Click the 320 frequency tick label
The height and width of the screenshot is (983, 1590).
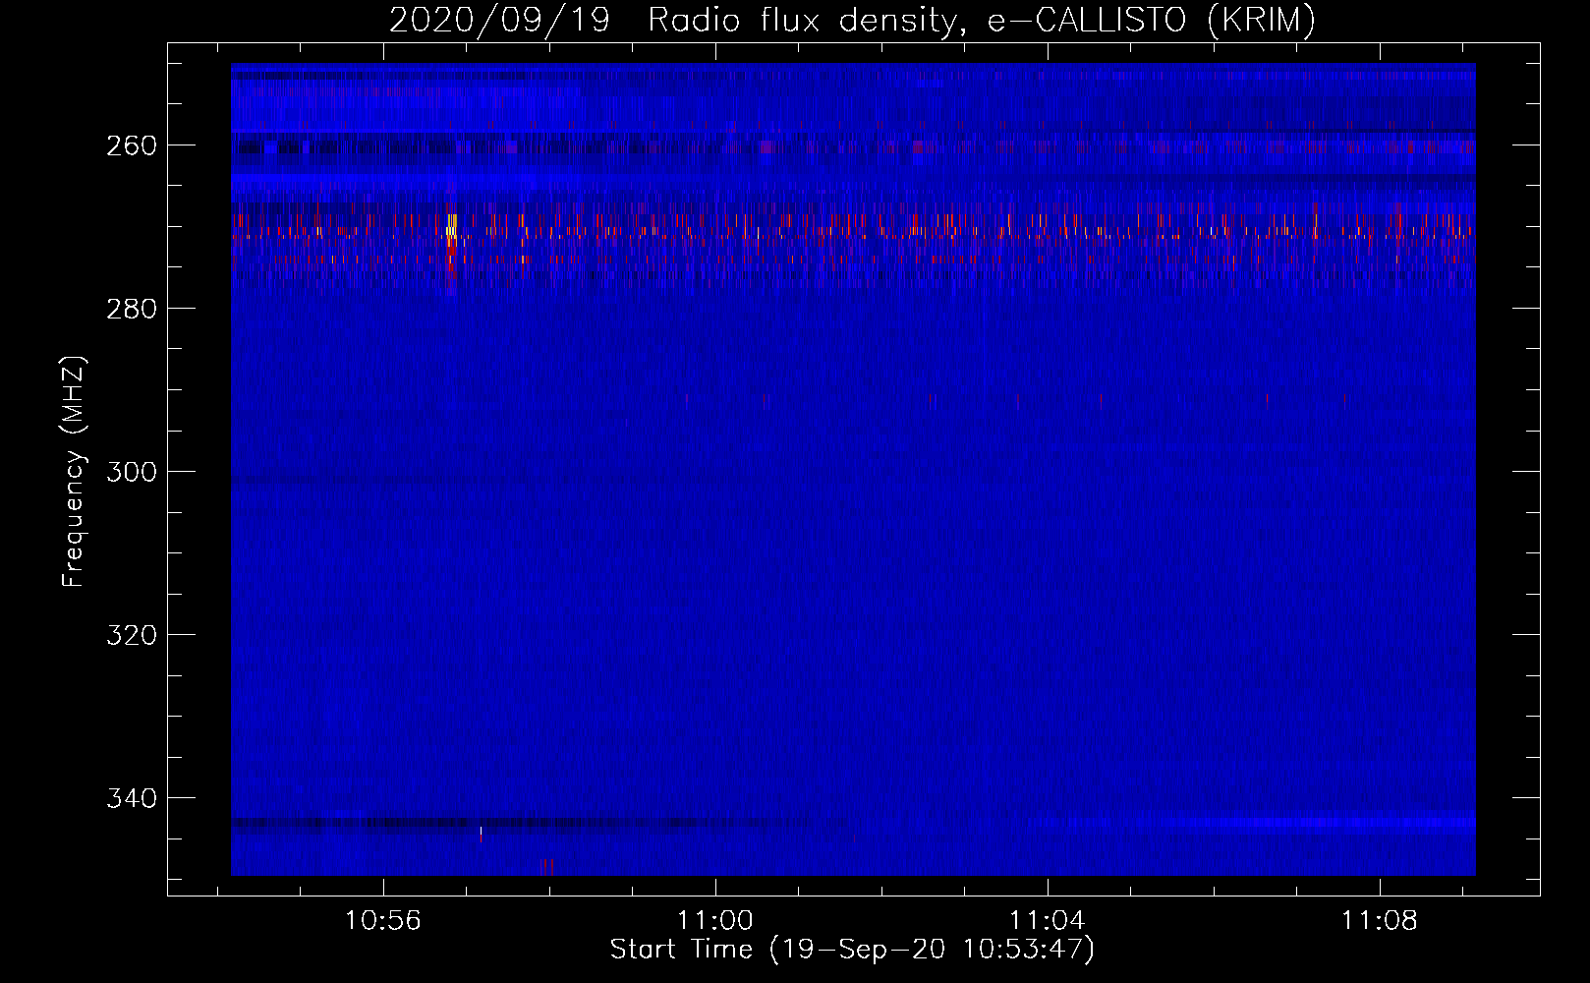132,635
